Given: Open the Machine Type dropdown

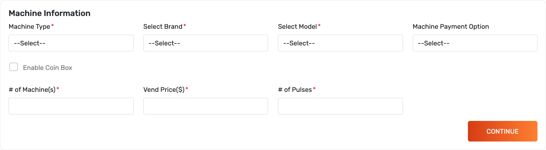Looking at the screenshot, I should [x=71, y=43].
